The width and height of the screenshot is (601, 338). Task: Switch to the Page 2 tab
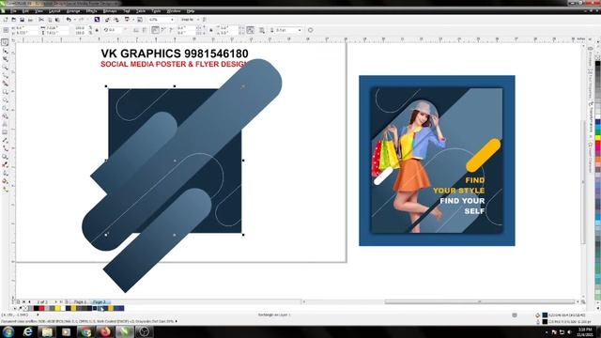pos(100,302)
